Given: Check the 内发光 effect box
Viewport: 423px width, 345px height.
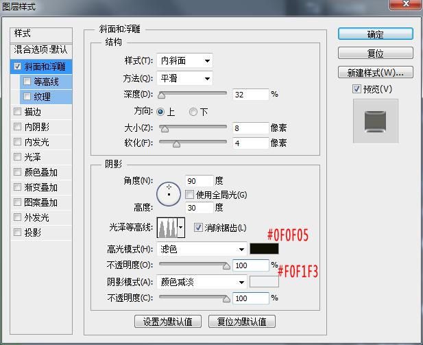Looking at the screenshot, I should click(x=17, y=142).
